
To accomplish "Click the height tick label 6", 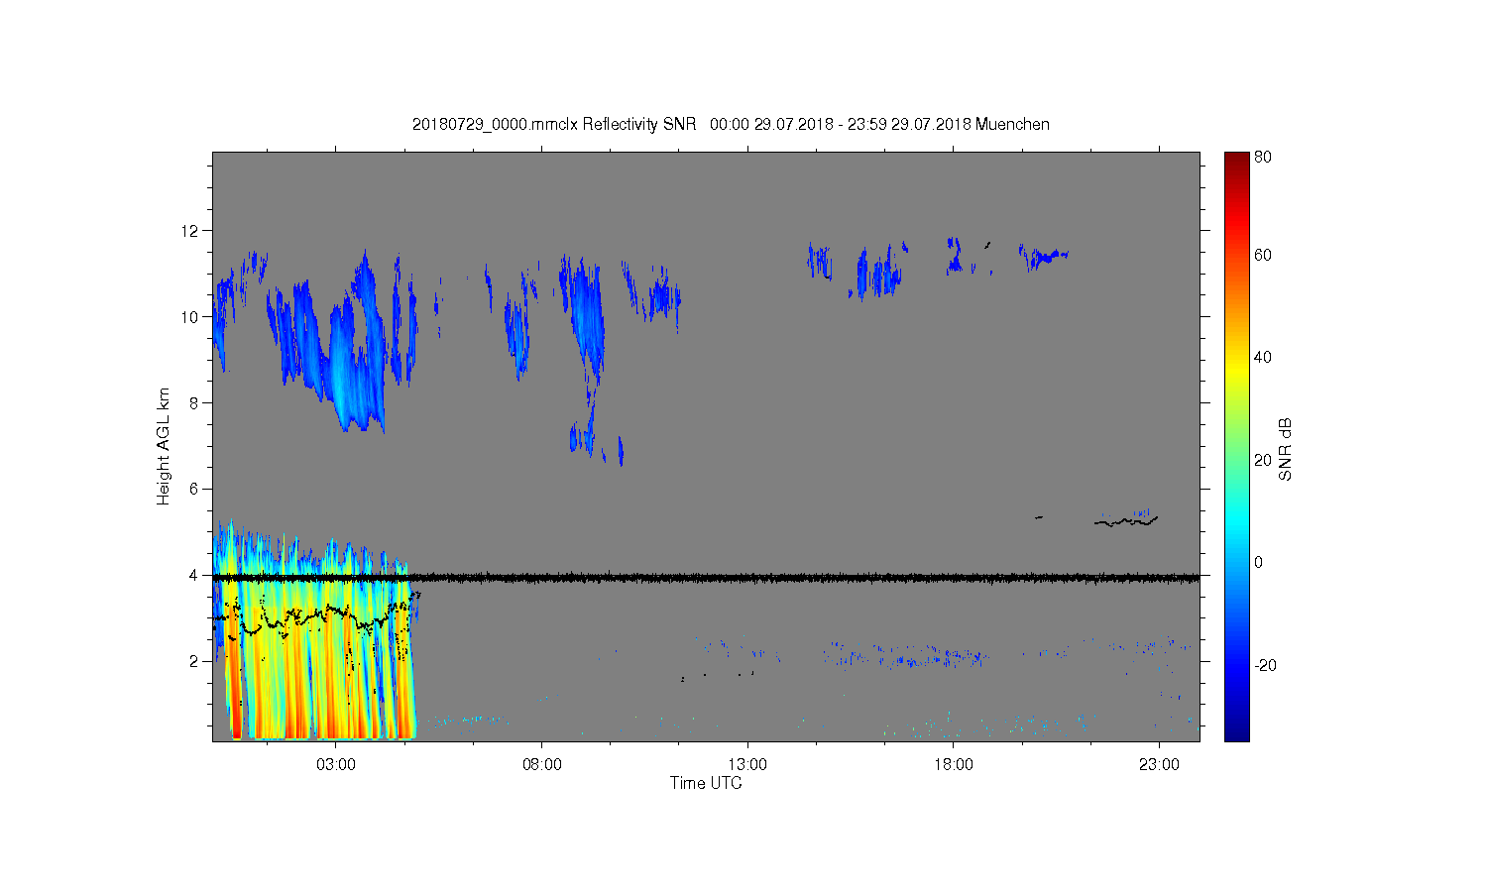I will tap(193, 489).
